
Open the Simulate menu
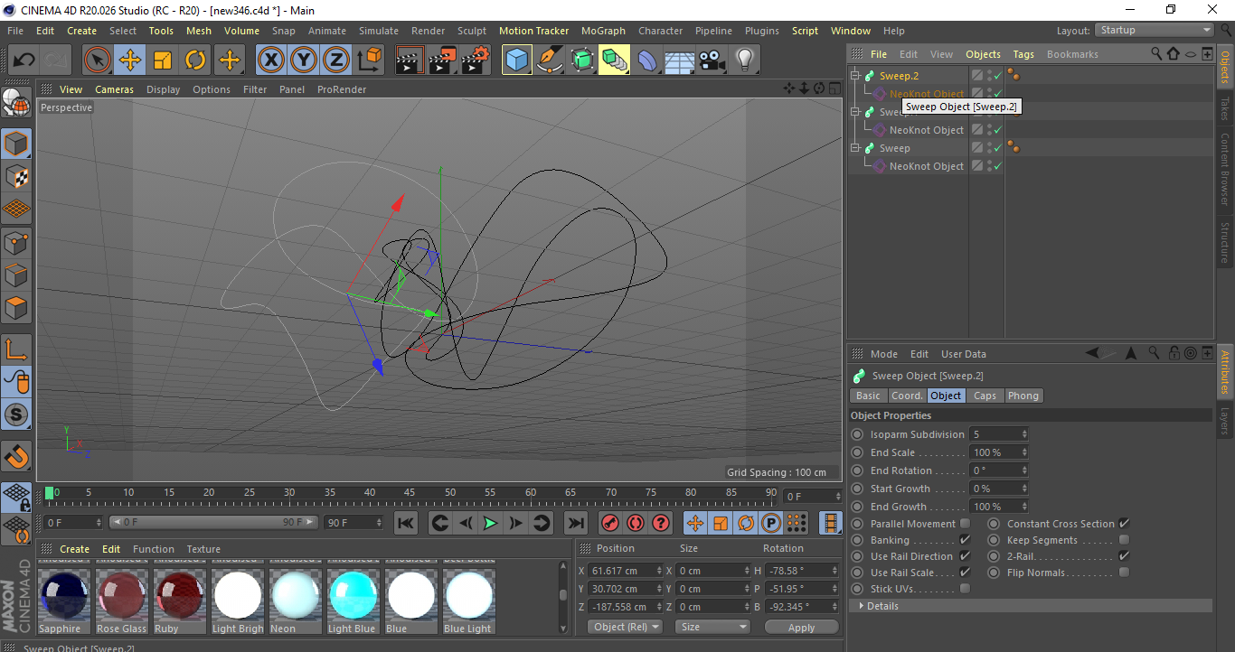378,31
